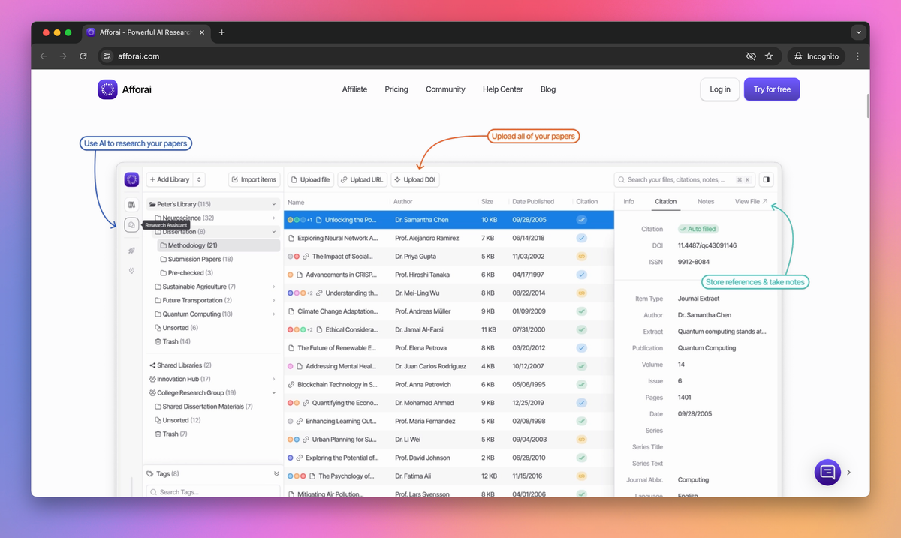The image size is (901, 538).
Task: Click the Shared Libraries share icon
Action: coord(152,365)
